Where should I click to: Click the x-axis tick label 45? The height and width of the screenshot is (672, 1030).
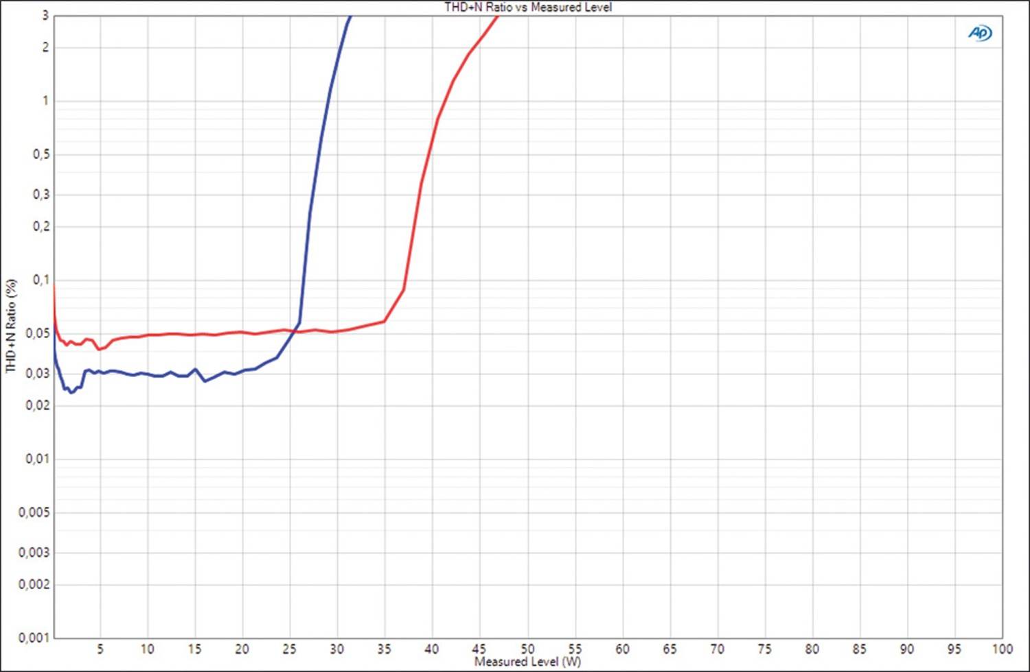tap(479, 649)
